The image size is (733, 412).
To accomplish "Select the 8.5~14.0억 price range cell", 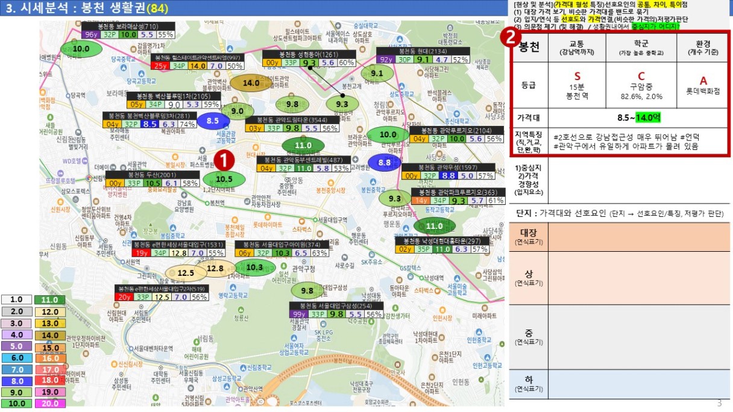I will [x=638, y=117].
